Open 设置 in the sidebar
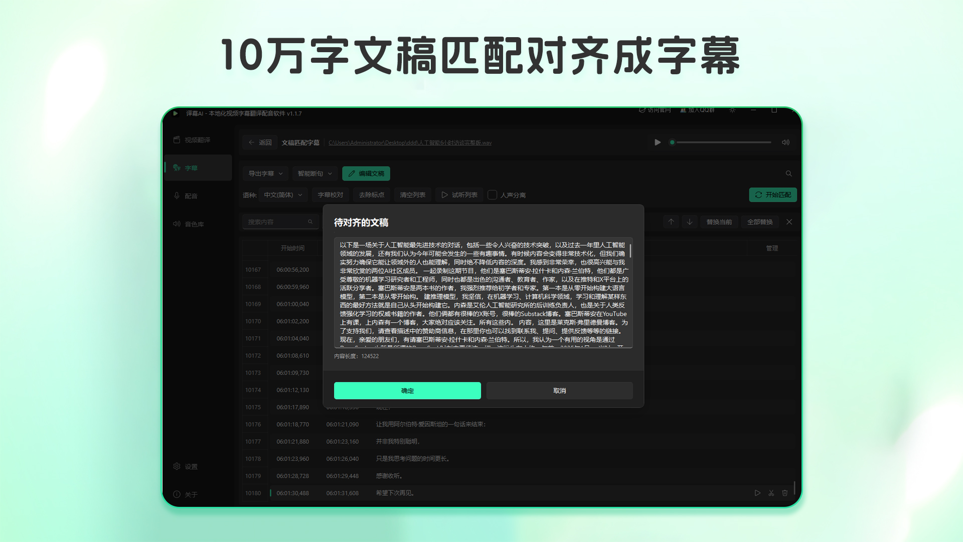The image size is (963, 542). 198,467
